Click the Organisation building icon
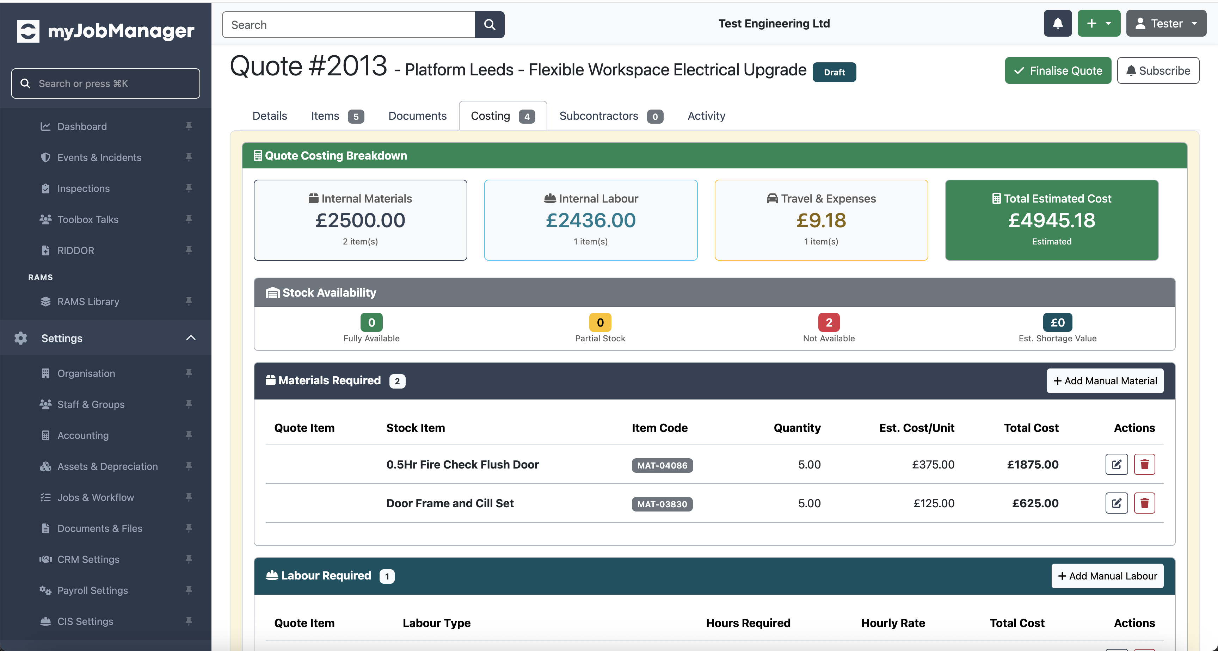 (45, 373)
